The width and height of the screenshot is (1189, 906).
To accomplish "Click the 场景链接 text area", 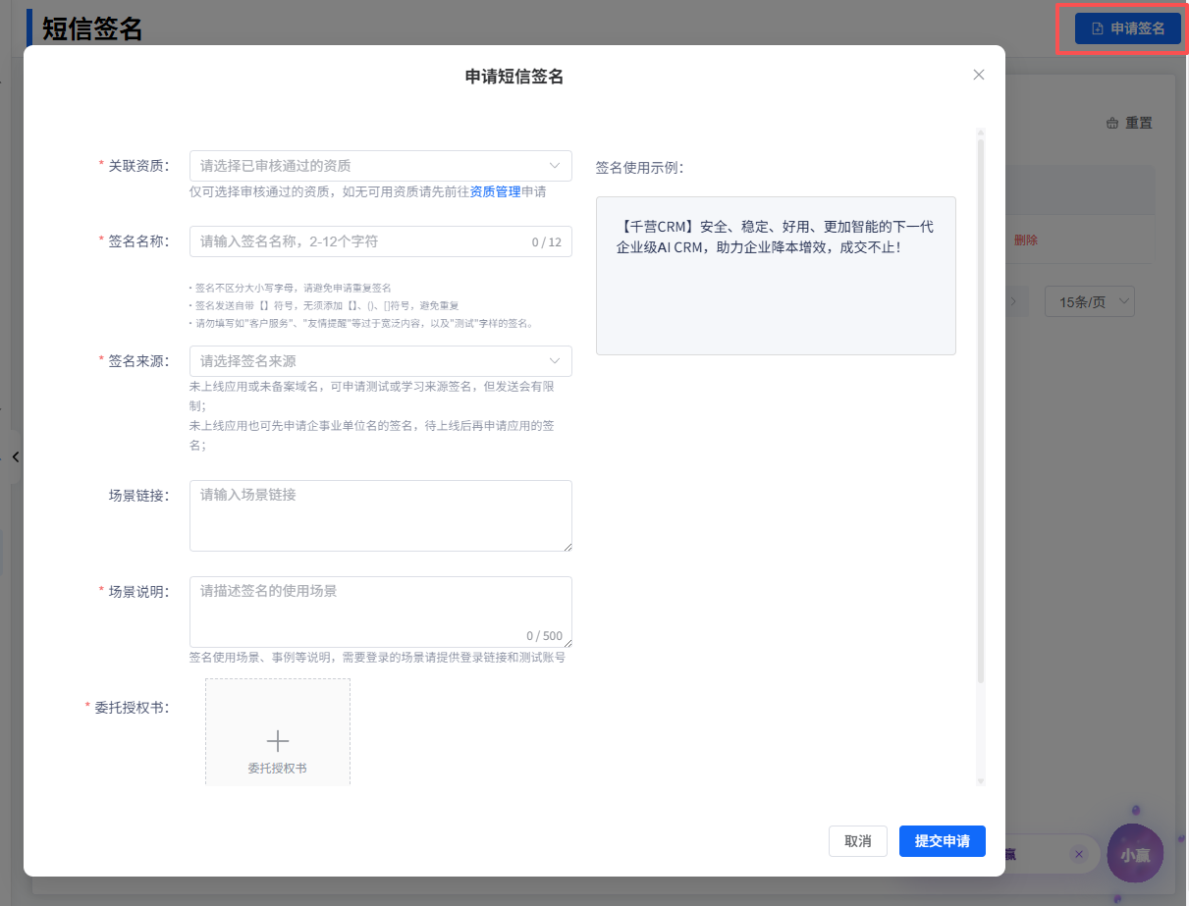I will pyautogui.click(x=380, y=515).
